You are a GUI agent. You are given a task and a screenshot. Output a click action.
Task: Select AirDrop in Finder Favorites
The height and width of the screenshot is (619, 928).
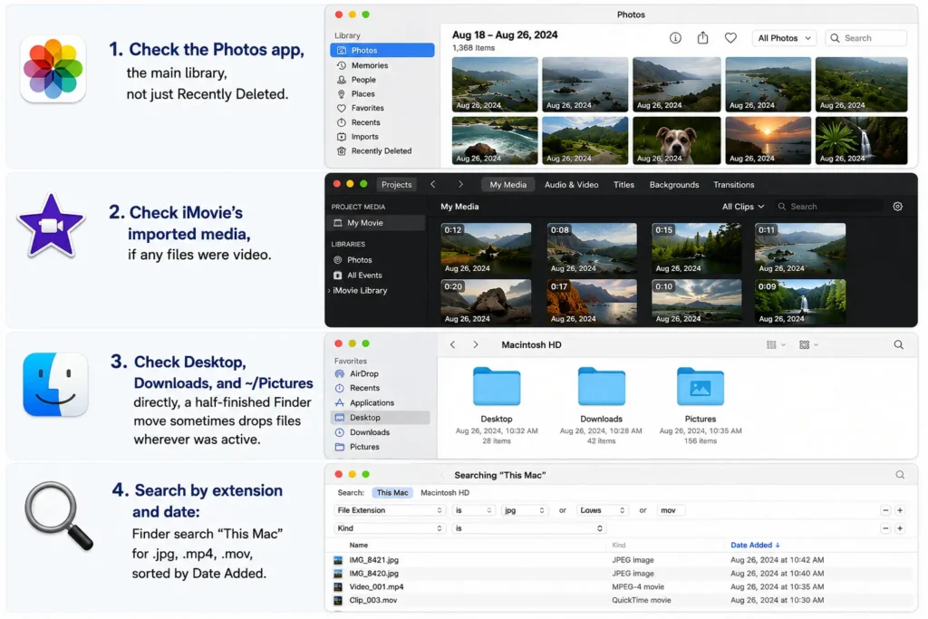(x=363, y=374)
